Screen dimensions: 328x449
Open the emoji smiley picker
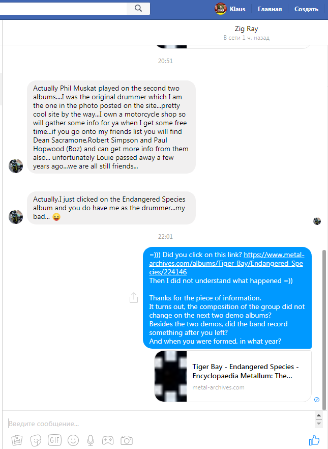tap(73, 440)
